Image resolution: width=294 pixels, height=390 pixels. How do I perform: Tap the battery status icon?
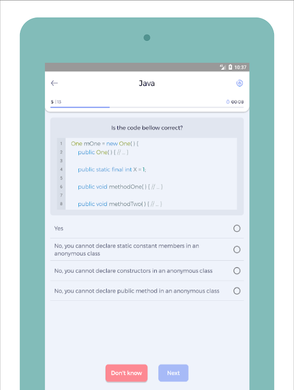[x=230, y=67]
